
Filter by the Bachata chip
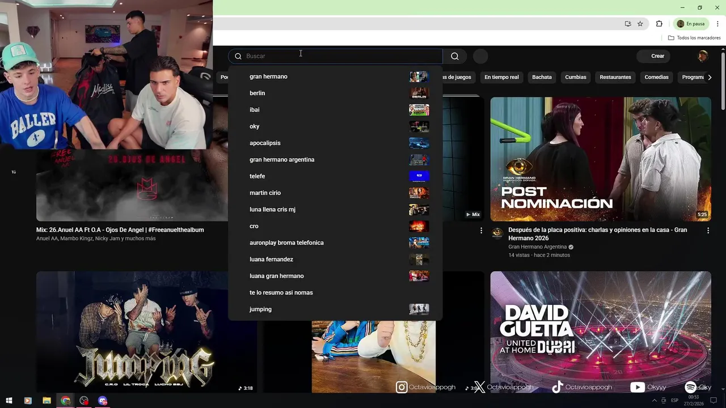[x=542, y=77]
